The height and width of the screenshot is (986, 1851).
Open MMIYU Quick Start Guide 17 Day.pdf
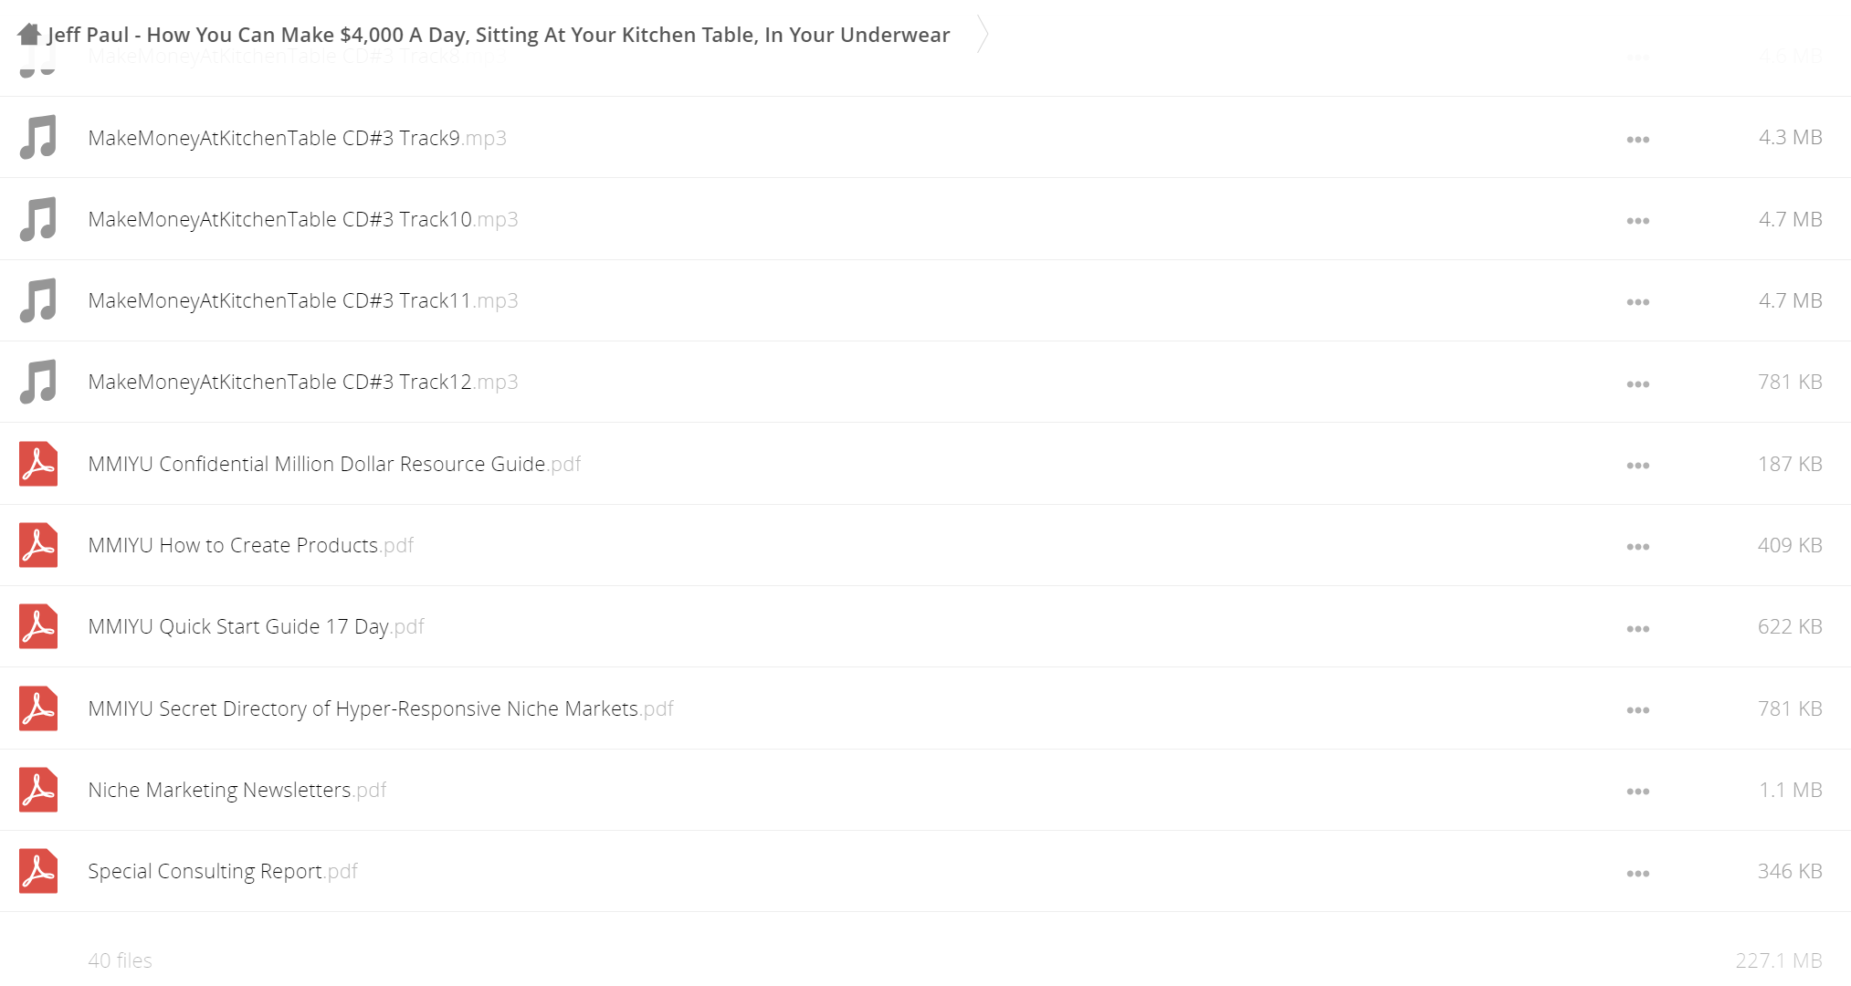tap(256, 626)
